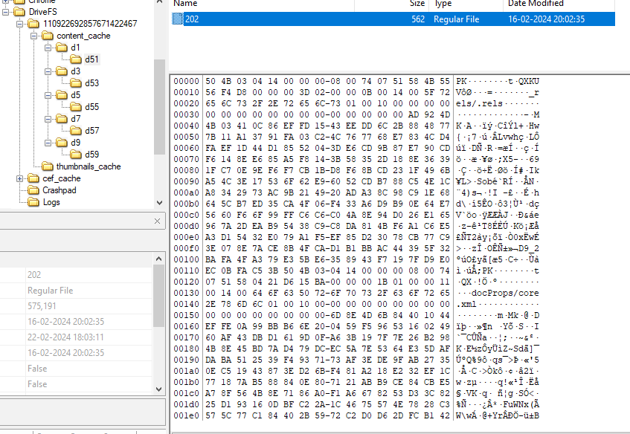Select the d55 folder in tree
Viewport: 630px width, 434px height.
[x=91, y=107]
